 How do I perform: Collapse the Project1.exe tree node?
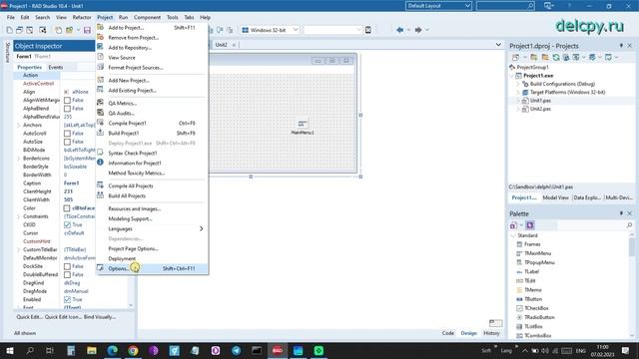pos(512,76)
